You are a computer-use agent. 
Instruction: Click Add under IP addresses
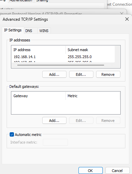[x=54, y=74]
